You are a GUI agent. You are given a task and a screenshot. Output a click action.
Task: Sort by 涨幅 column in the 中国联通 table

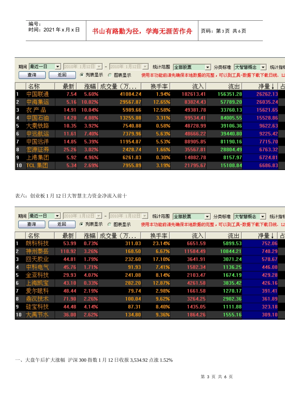point(88,86)
